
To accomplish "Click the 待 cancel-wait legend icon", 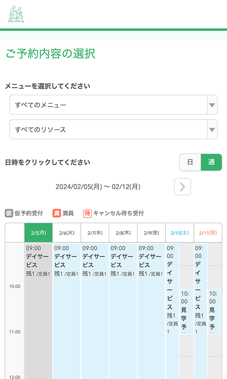I will (x=87, y=213).
